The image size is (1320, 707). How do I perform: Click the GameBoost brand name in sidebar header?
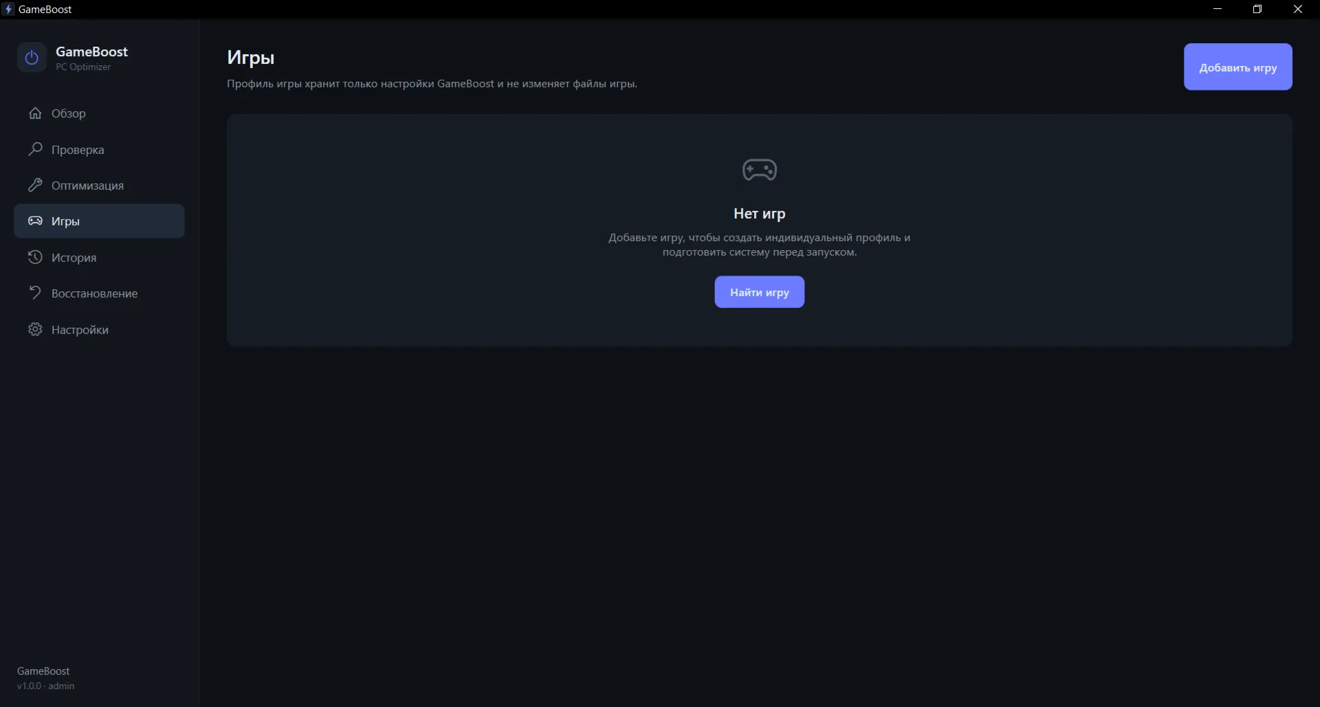91,52
